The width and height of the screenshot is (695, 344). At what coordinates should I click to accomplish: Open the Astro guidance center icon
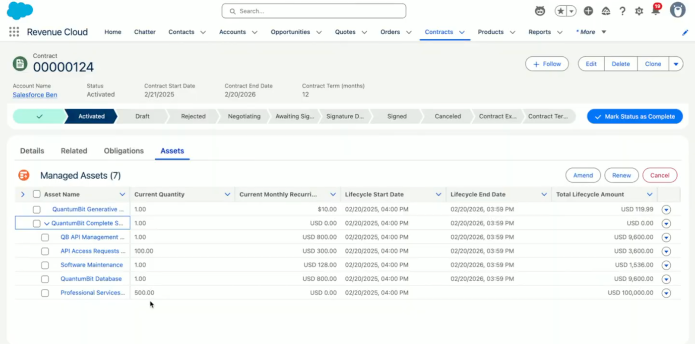(540, 11)
